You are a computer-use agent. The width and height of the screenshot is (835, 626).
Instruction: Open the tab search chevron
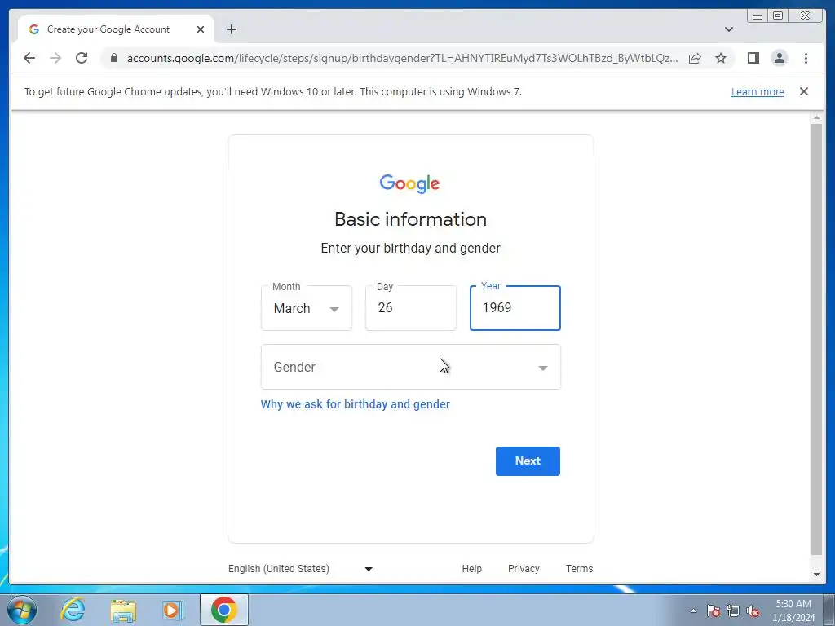[729, 29]
